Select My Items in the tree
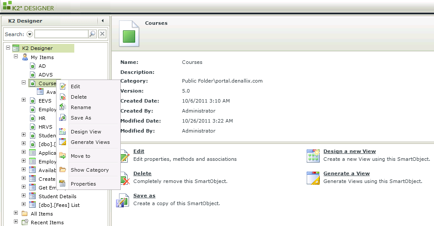 pos(42,57)
